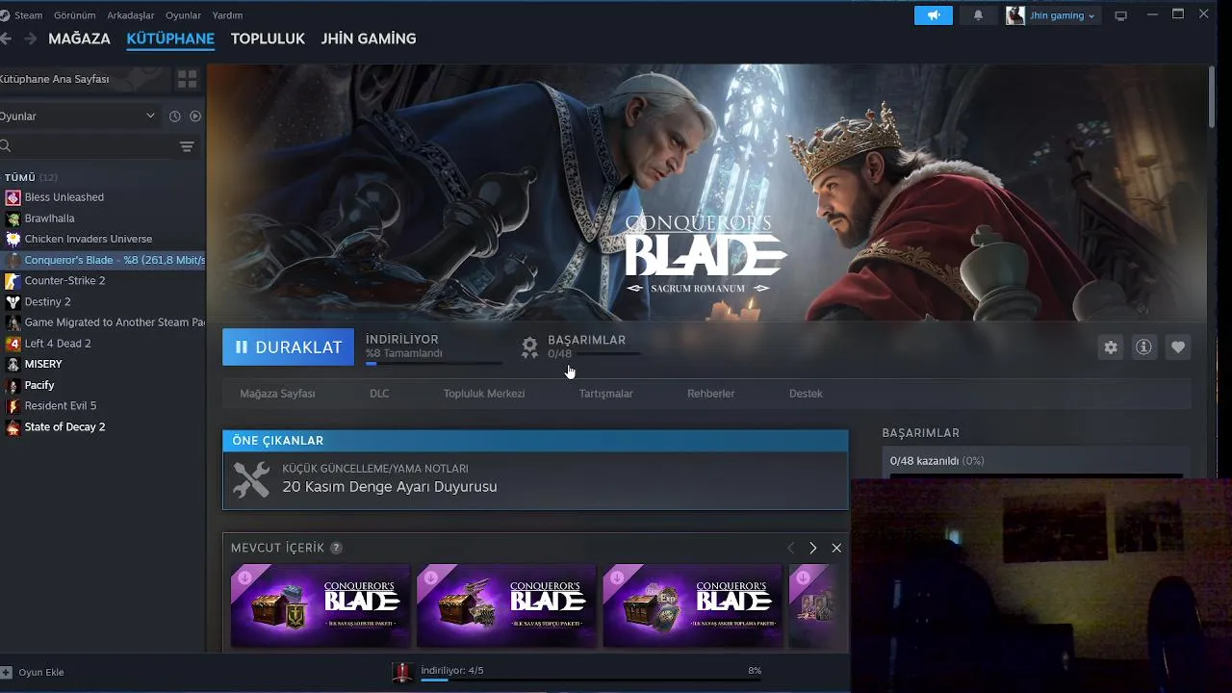Click MEVCUT İÇERİK help question mark

point(336,548)
